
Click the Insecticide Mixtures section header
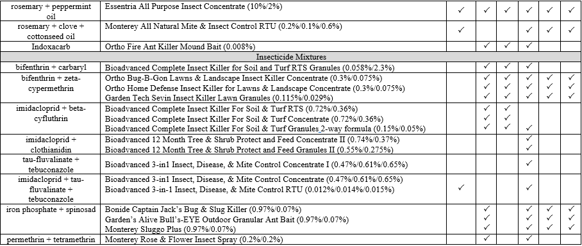[x=290, y=57]
